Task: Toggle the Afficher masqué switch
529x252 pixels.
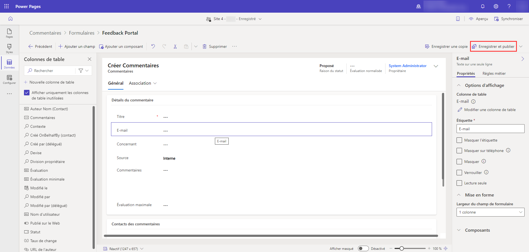Action: 363,248
